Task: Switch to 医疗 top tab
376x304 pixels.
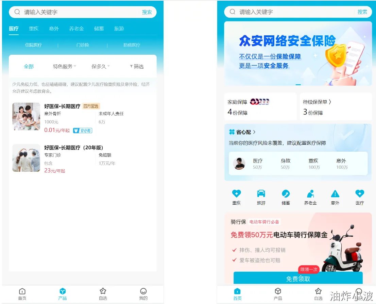Action: point(14,29)
